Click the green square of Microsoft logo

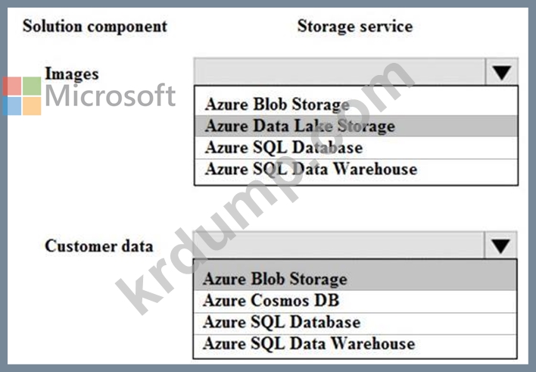(32, 86)
